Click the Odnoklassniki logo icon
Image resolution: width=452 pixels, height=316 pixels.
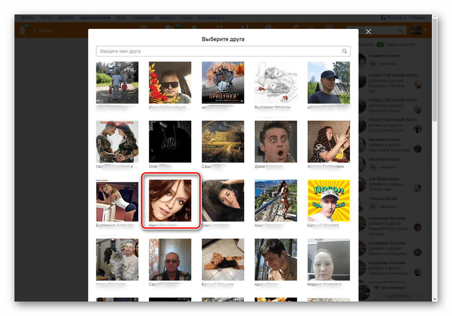click(23, 30)
